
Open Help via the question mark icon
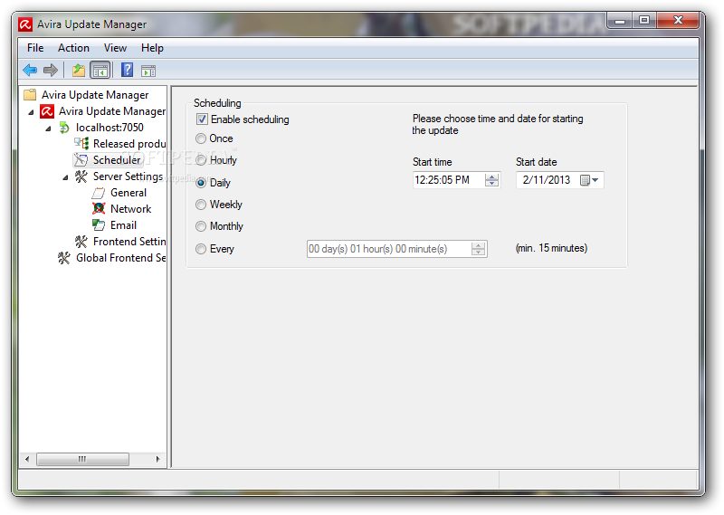[127, 71]
